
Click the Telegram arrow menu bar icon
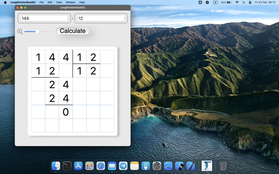(x=207, y=2)
